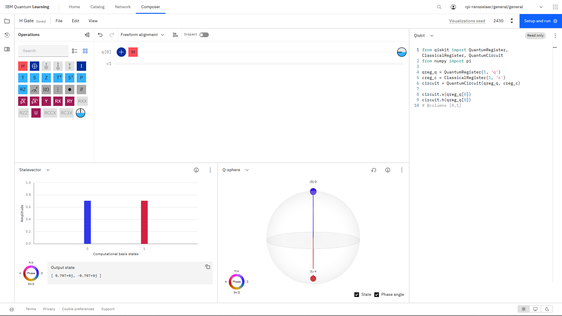562x316 pixels.
Task: Open the Qiskit code language dropdown
Action: (x=424, y=36)
